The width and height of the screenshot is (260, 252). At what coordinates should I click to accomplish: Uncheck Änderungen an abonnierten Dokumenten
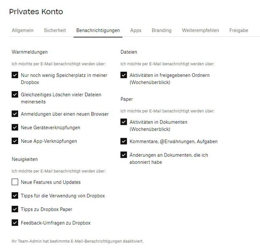click(124, 155)
